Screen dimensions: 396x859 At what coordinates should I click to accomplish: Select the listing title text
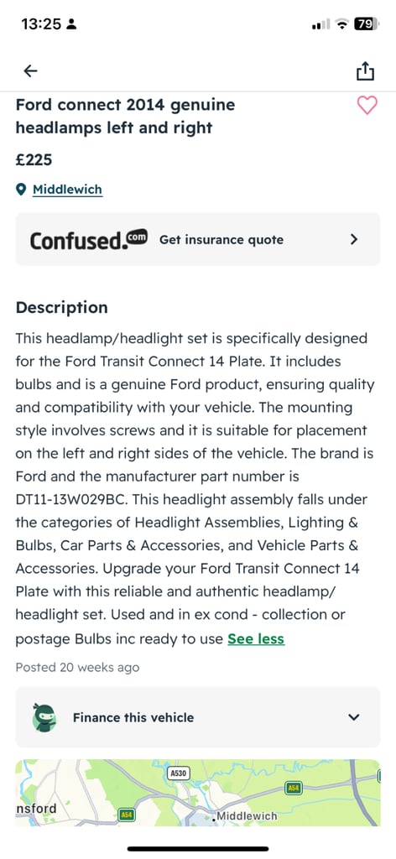(125, 116)
